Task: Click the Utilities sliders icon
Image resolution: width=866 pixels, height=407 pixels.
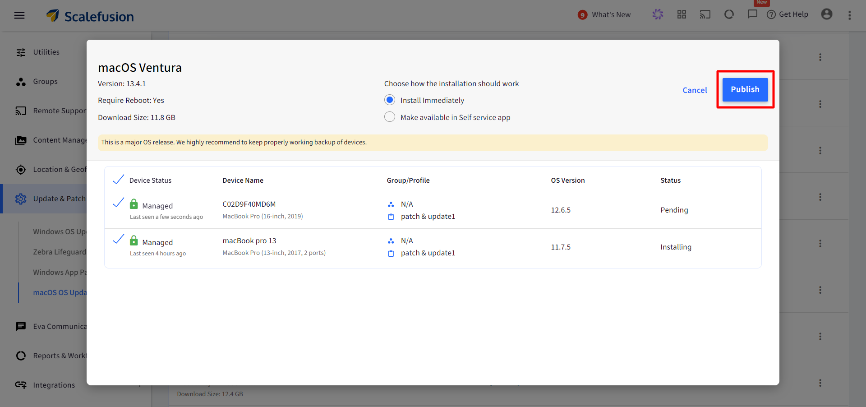Action: [x=21, y=52]
